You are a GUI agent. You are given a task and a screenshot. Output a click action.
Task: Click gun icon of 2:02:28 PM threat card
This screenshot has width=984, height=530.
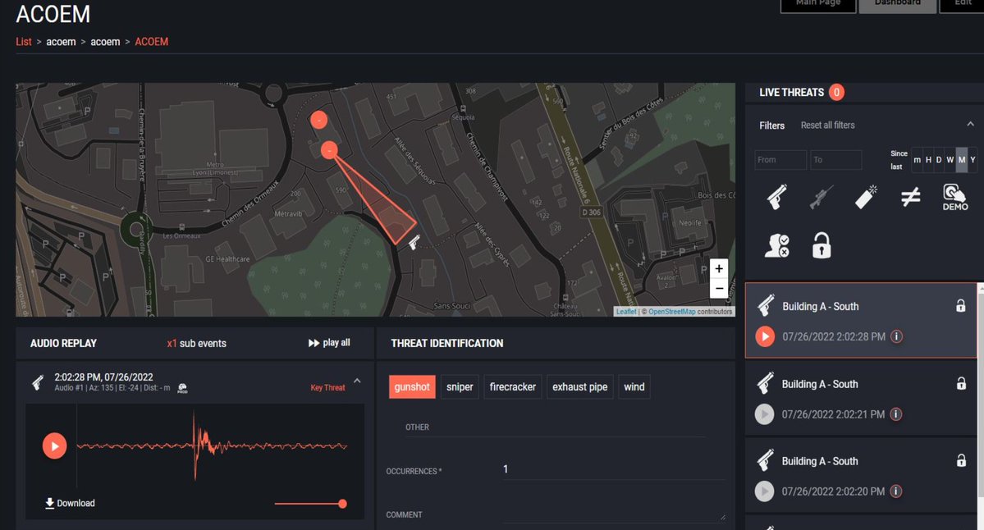pos(766,305)
